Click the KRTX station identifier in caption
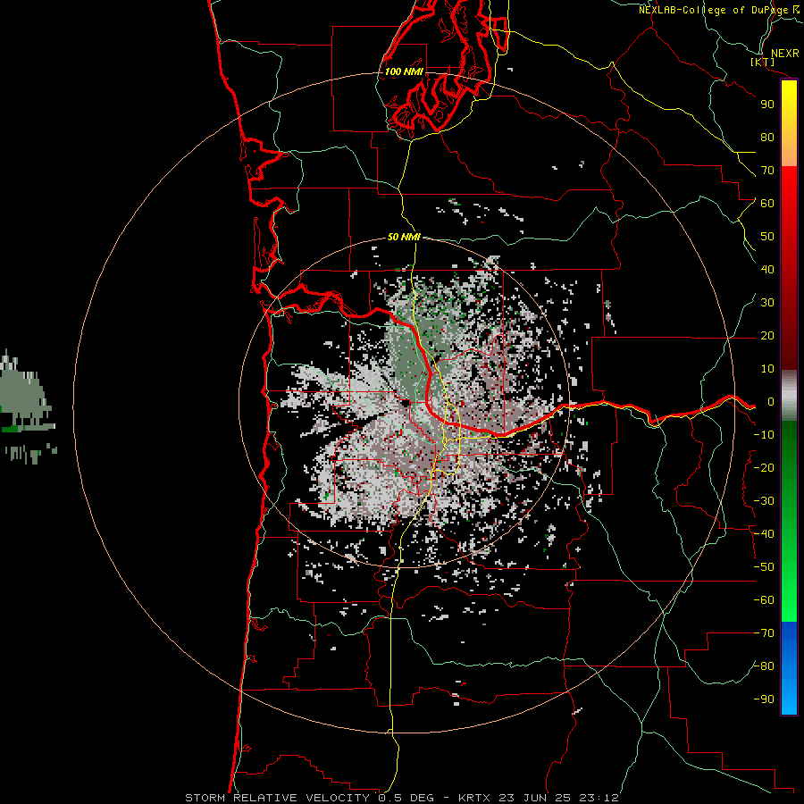The width and height of the screenshot is (804, 804). click(x=474, y=798)
